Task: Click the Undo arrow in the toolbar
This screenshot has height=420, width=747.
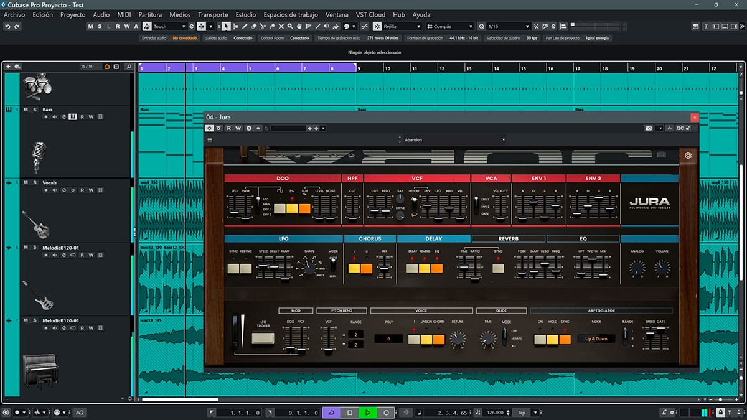Action: tap(7, 26)
